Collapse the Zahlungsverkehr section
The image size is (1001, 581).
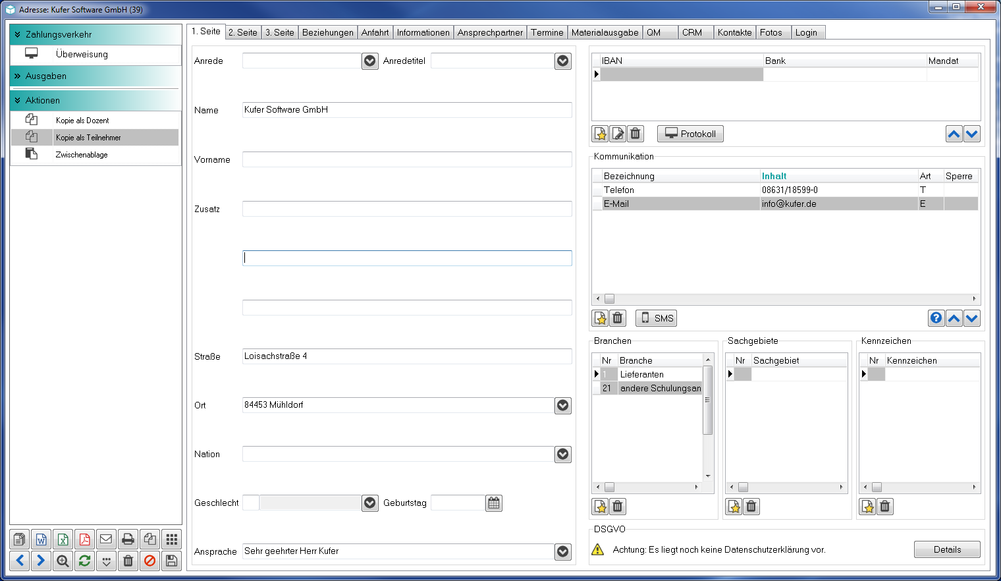[x=95, y=34]
